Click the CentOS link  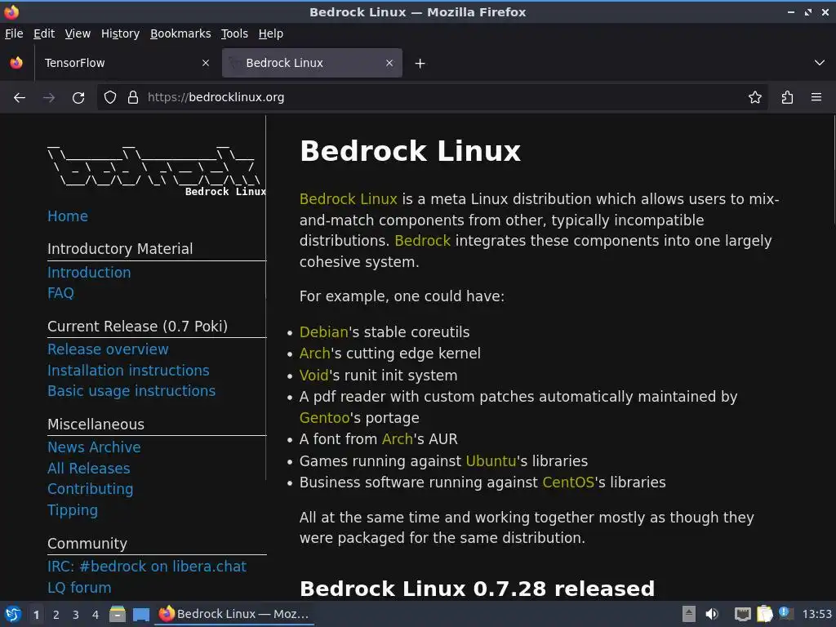pyautogui.click(x=568, y=482)
